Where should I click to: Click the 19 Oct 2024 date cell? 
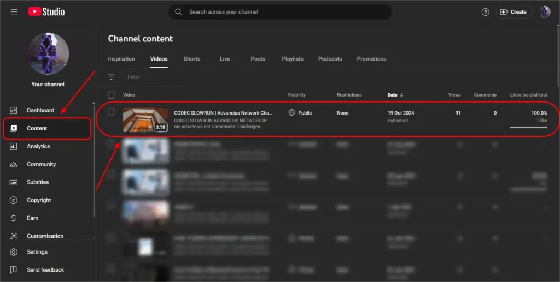tap(401, 113)
